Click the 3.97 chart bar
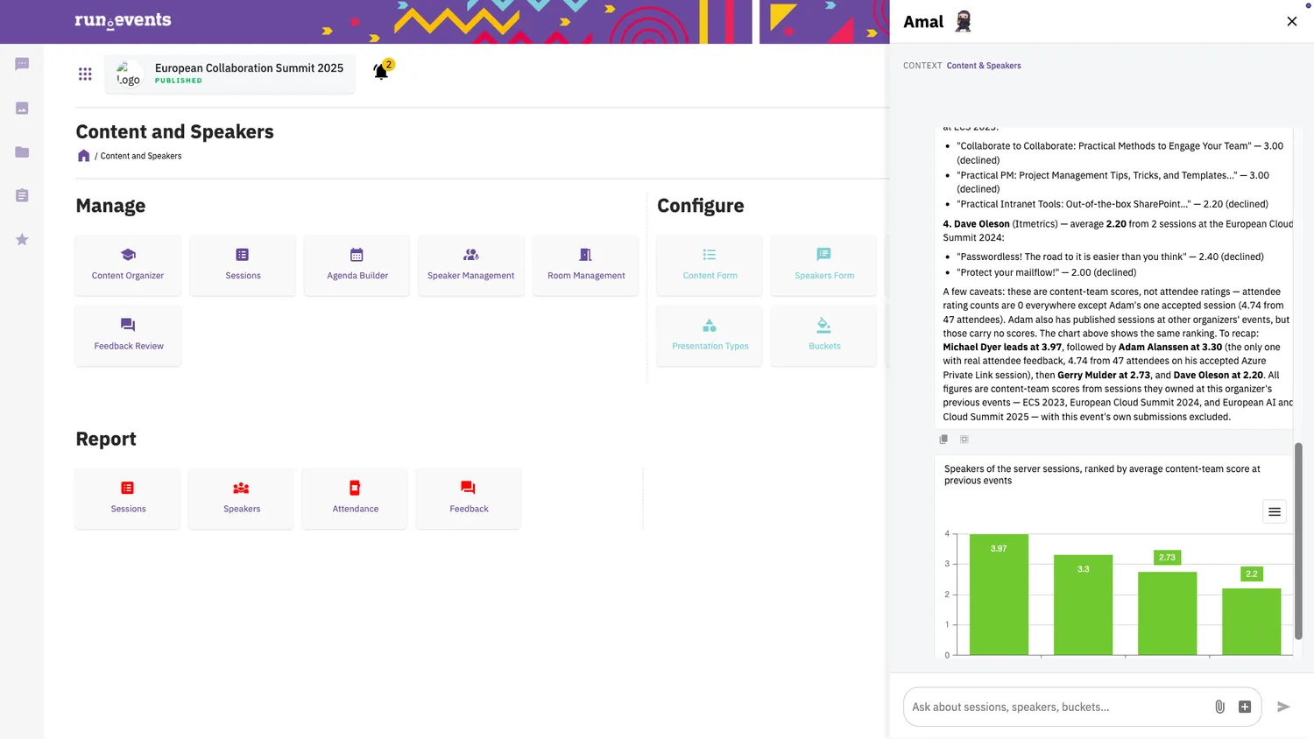The width and height of the screenshot is (1314, 739). click(999, 595)
